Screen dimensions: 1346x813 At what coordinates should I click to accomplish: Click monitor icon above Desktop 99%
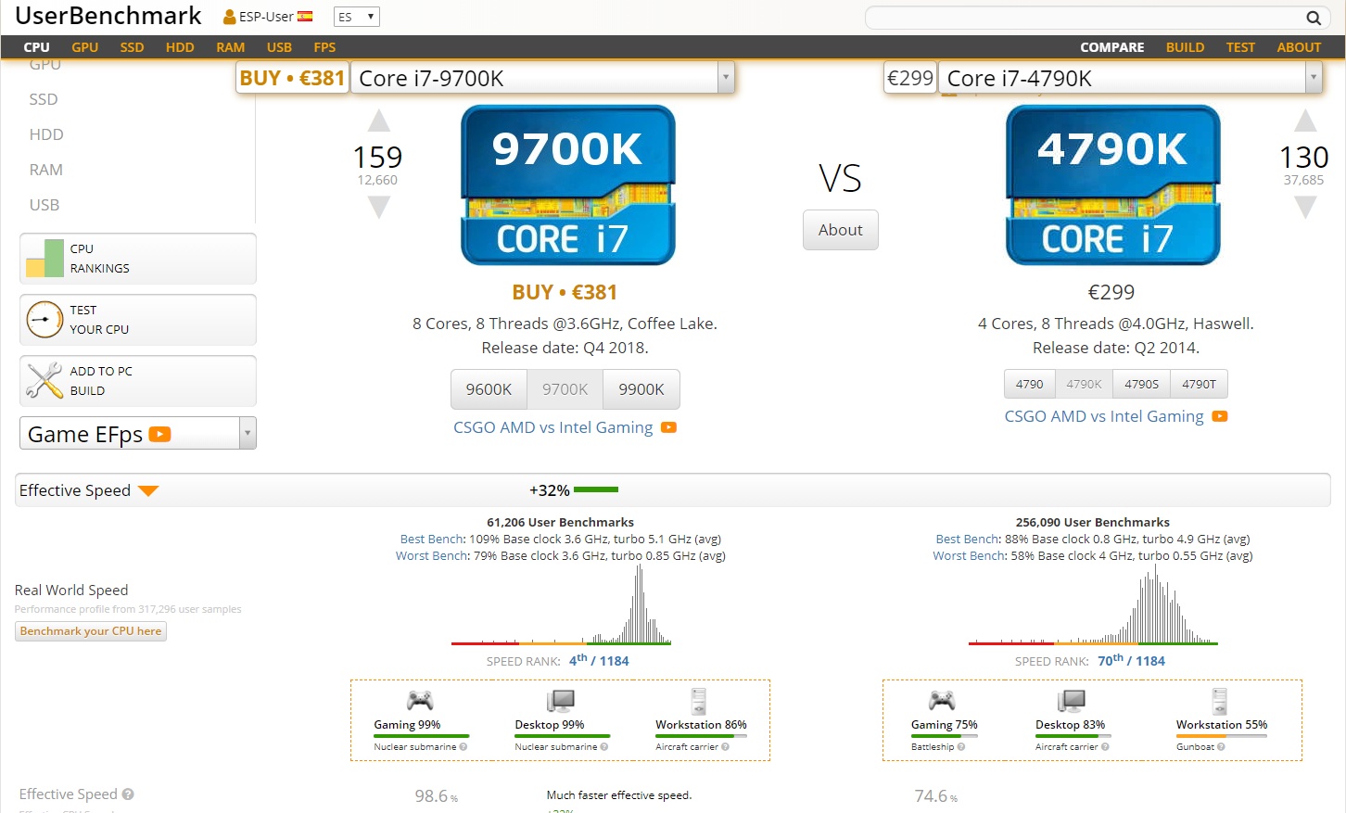[560, 700]
